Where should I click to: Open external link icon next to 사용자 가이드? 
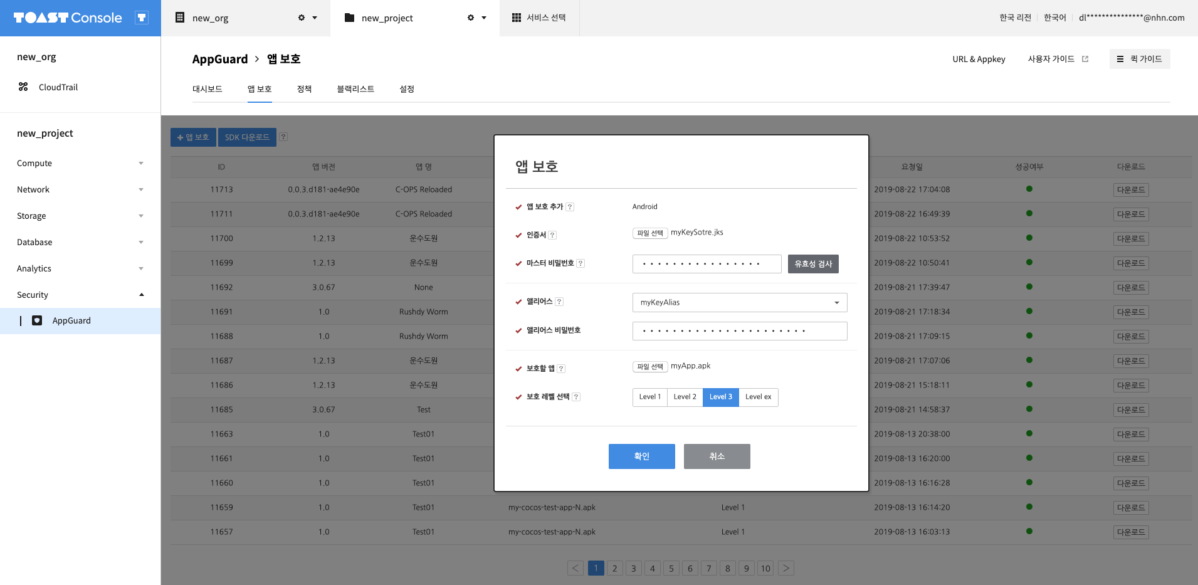click(1085, 59)
